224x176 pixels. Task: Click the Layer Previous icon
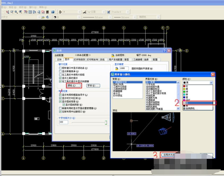point(47,17)
